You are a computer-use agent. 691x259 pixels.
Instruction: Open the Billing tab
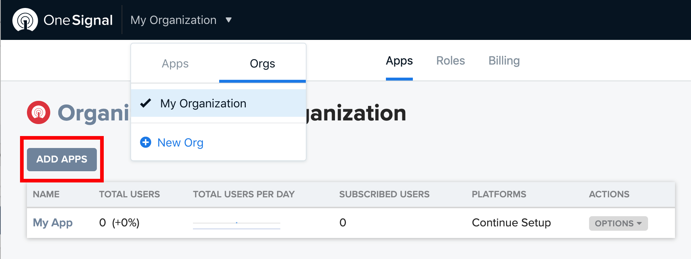point(504,61)
